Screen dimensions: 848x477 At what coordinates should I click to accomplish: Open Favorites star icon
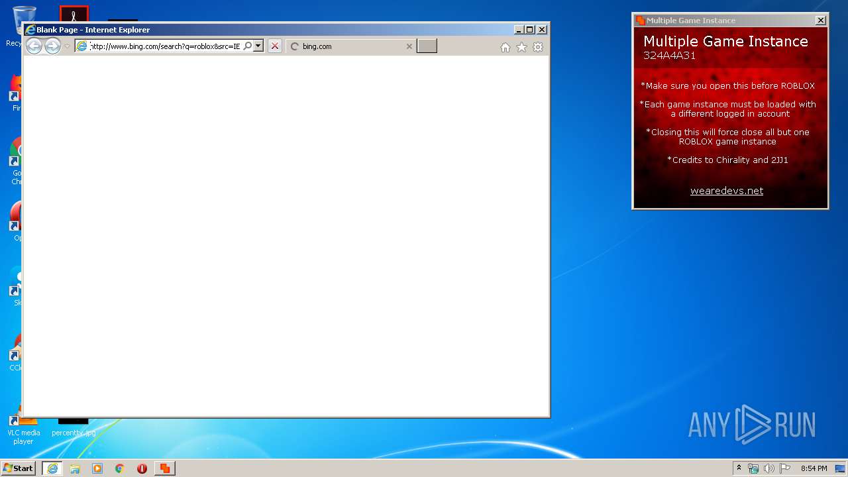tap(521, 47)
